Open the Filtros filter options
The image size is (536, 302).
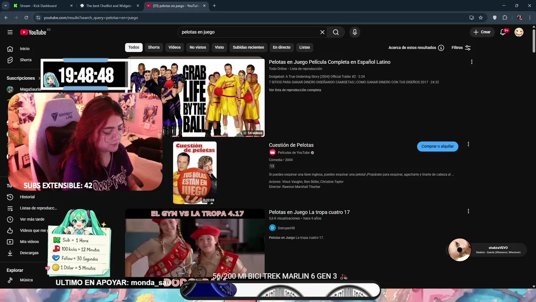coord(461,48)
